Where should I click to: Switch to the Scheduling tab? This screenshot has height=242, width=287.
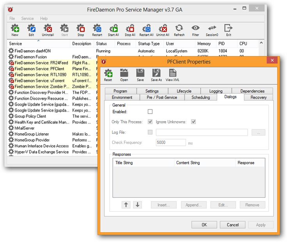[x=200, y=97]
